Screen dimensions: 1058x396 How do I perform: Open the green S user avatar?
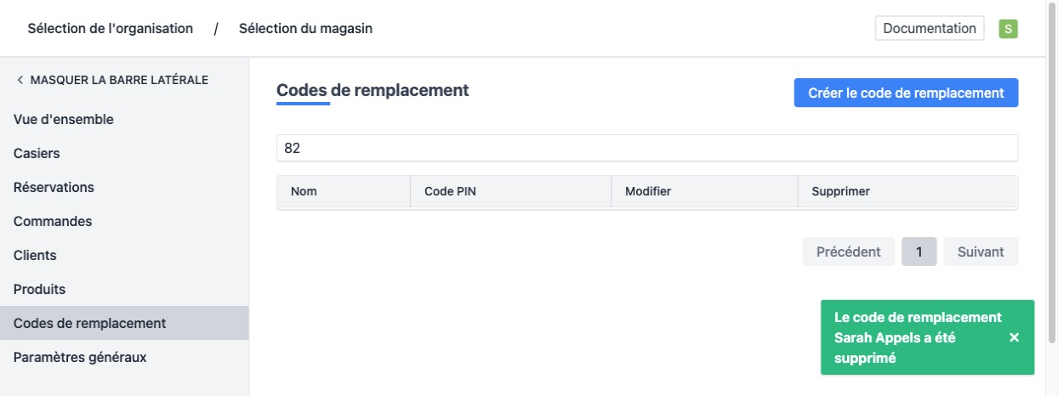(x=1008, y=29)
